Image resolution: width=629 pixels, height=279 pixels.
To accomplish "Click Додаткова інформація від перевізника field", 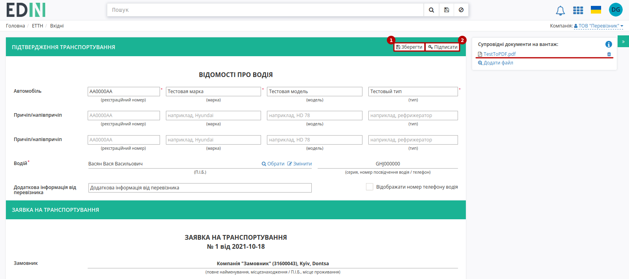I will pyautogui.click(x=200, y=188).
